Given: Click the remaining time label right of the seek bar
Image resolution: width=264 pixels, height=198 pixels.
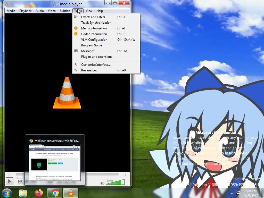Looking at the screenshot, I should (x=125, y=175).
